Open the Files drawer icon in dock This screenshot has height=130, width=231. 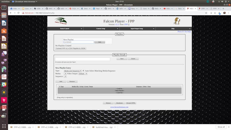pos(4,15)
